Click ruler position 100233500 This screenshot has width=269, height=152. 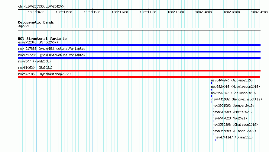pyautogui.click(x=64, y=12)
